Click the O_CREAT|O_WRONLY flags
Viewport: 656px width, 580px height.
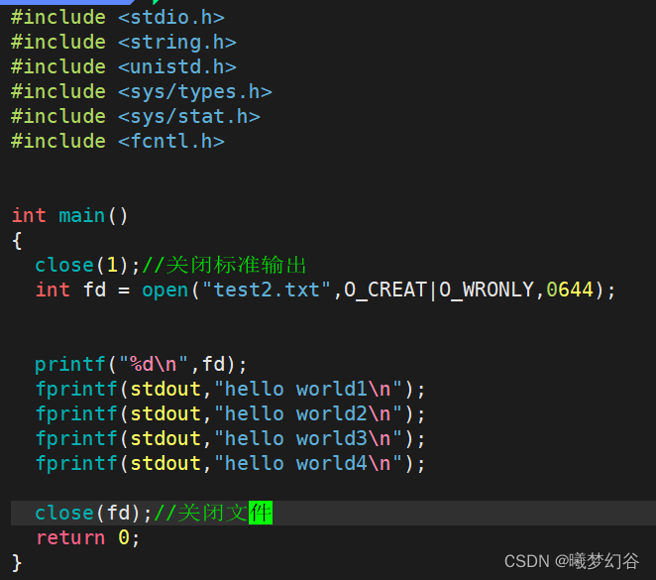coord(439,290)
